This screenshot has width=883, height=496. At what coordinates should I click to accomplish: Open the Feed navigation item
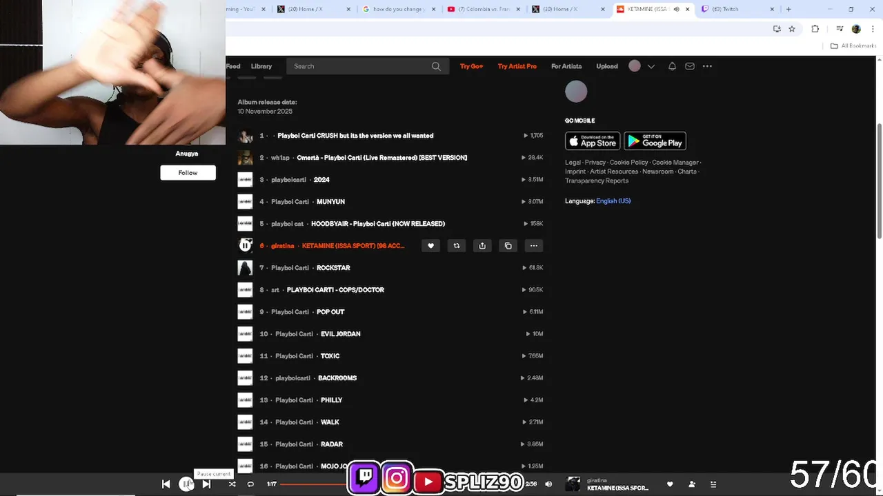(233, 66)
